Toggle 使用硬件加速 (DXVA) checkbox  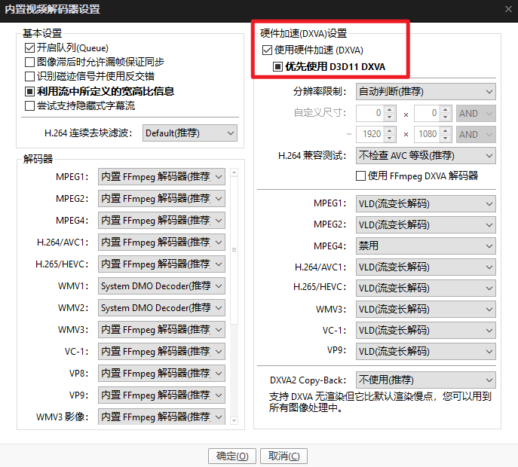[x=267, y=50]
